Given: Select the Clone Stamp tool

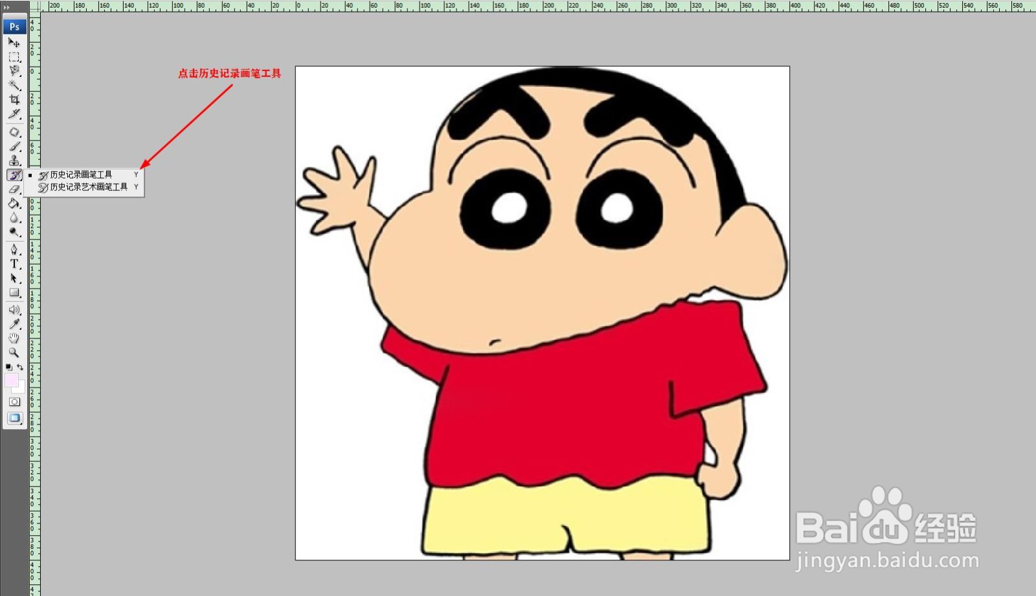Looking at the screenshot, I should (14, 160).
